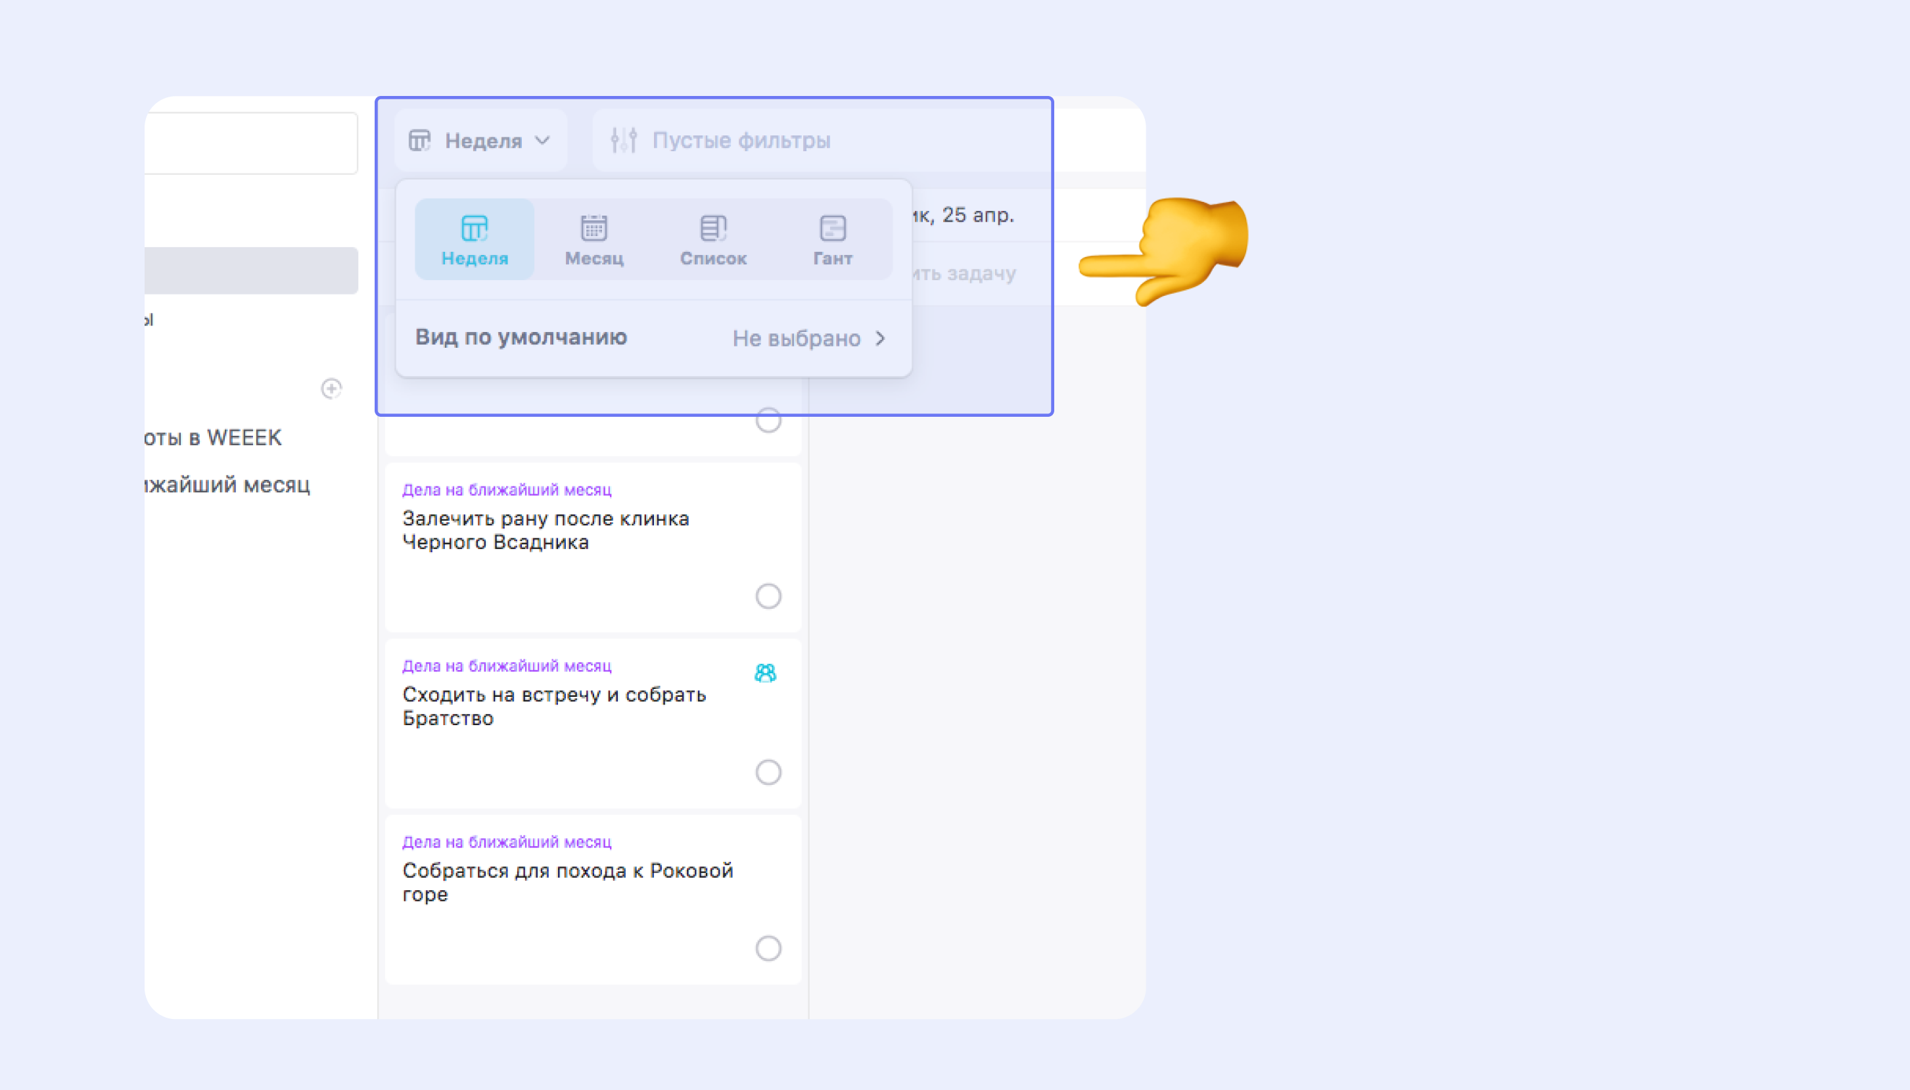Viewport: 1910px width, 1090px height.
Task: Mark 'Сходить на встречу' task done
Action: click(768, 772)
